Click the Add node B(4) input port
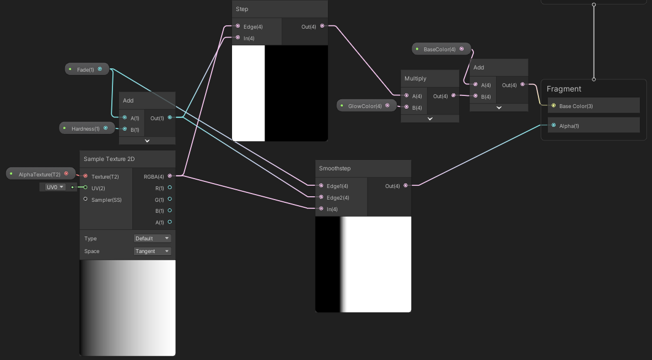The height and width of the screenshot is (360, 652). [x=476, y=96]
